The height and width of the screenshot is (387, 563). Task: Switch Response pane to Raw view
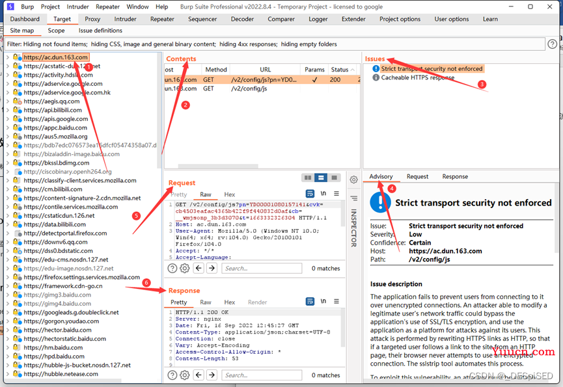tap(206, 302)
